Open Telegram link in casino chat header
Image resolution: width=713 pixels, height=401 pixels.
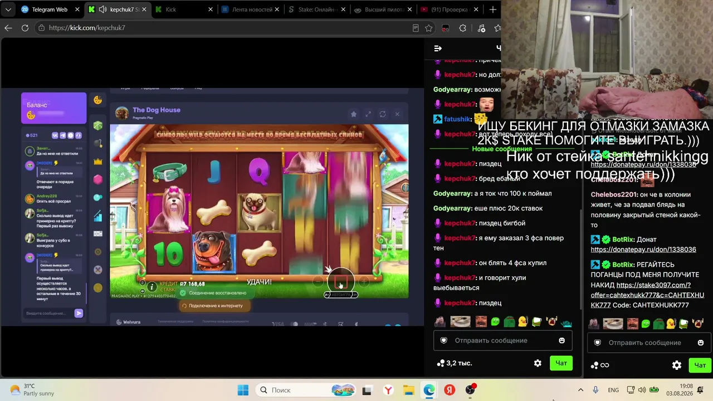[63, 135]
